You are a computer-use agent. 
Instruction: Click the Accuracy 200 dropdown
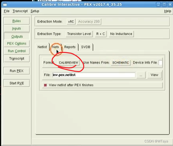point(89,22)
